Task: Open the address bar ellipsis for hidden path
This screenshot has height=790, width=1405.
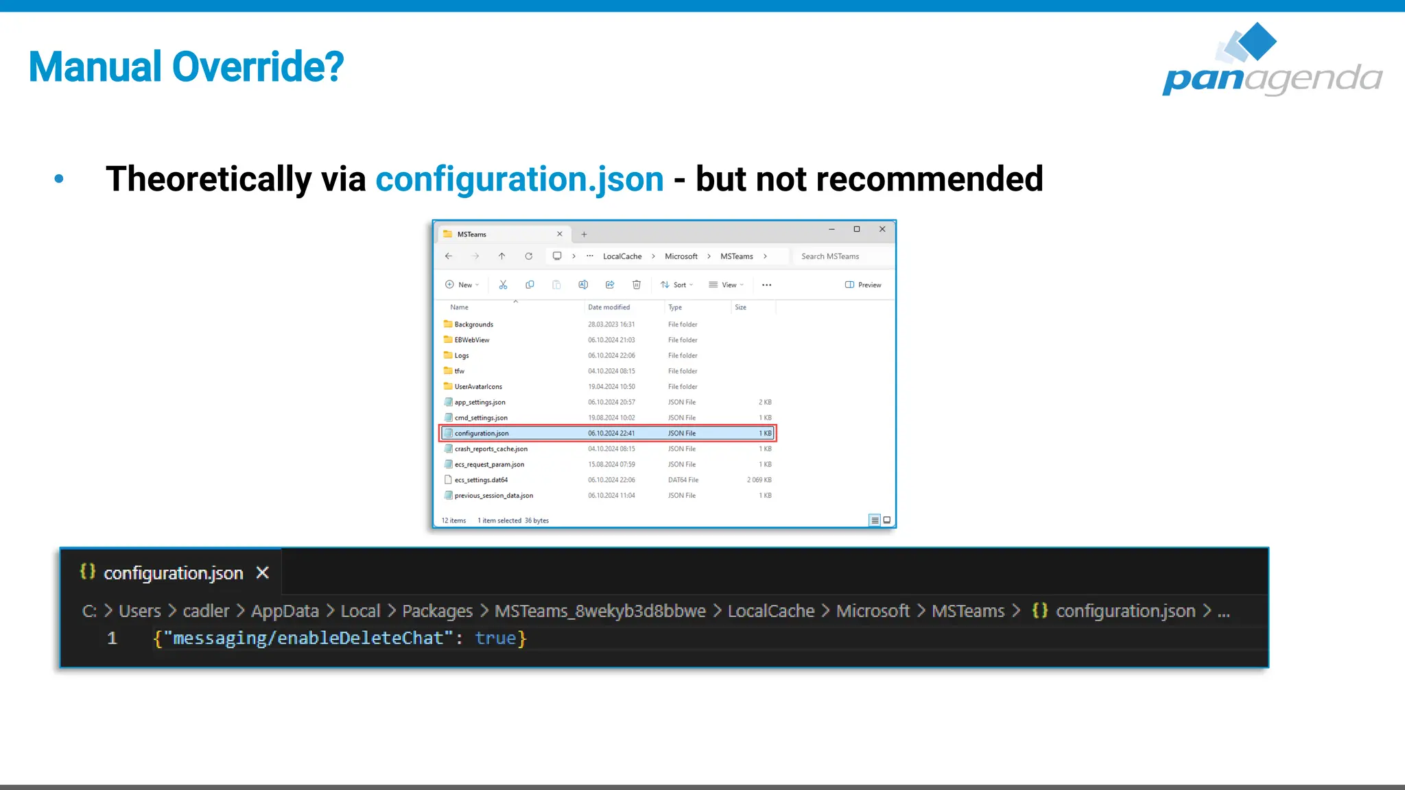Action: click(x=590, y=256)
